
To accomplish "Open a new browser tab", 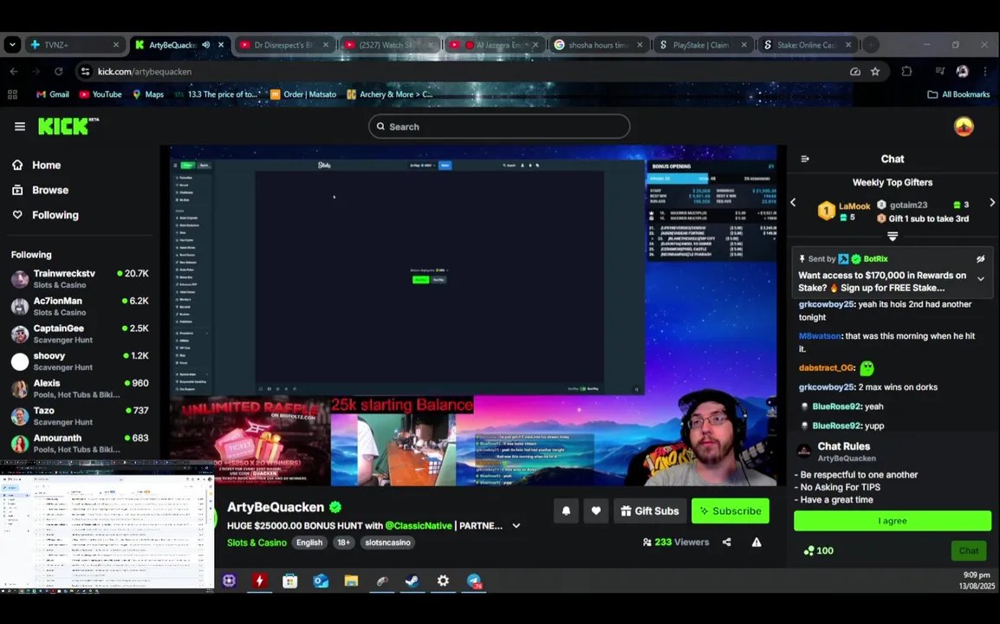I will (x=871, y=45).
